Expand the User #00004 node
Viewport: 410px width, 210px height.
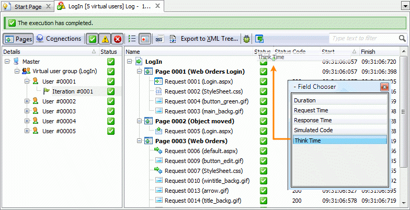27,121
